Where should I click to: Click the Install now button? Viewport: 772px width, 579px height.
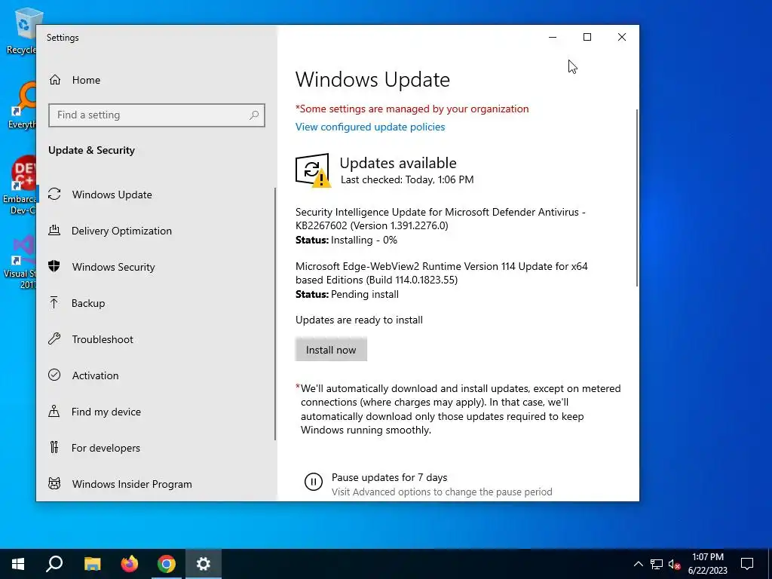(331, 350)
